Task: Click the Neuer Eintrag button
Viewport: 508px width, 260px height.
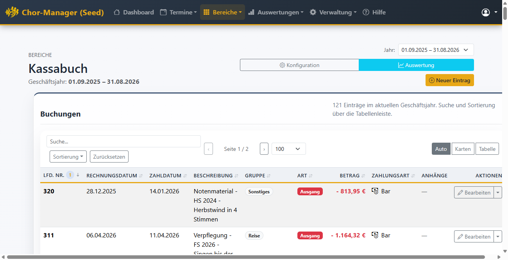Action: [x=450, y=80]
